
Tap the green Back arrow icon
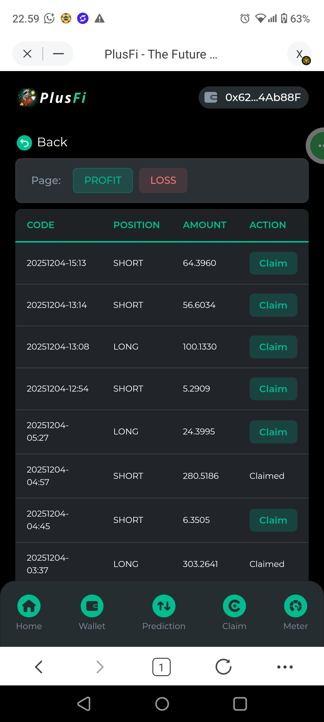pos(24,143)
